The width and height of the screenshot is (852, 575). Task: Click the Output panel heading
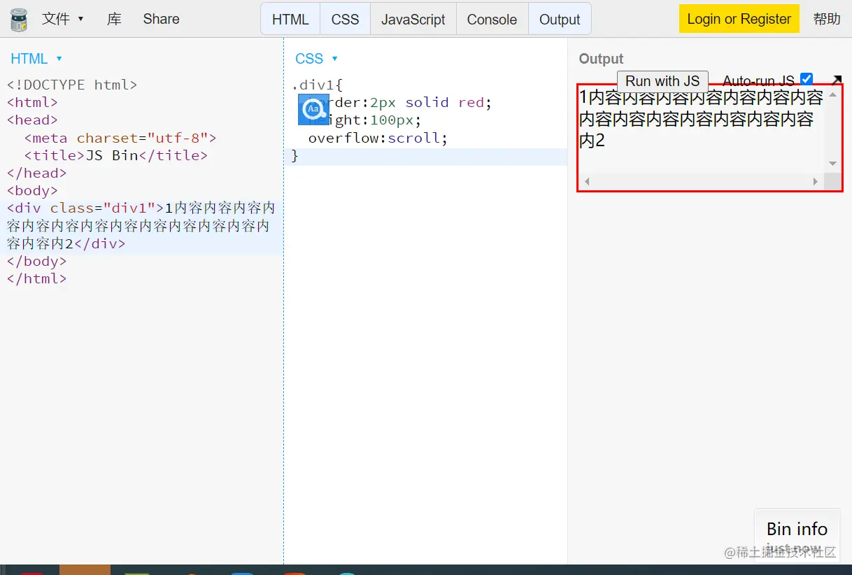601,59
